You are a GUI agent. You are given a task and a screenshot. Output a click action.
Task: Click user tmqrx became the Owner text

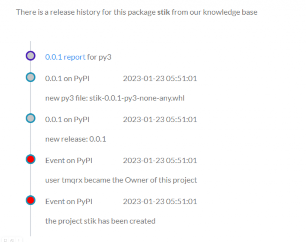[x=121, y=180]
